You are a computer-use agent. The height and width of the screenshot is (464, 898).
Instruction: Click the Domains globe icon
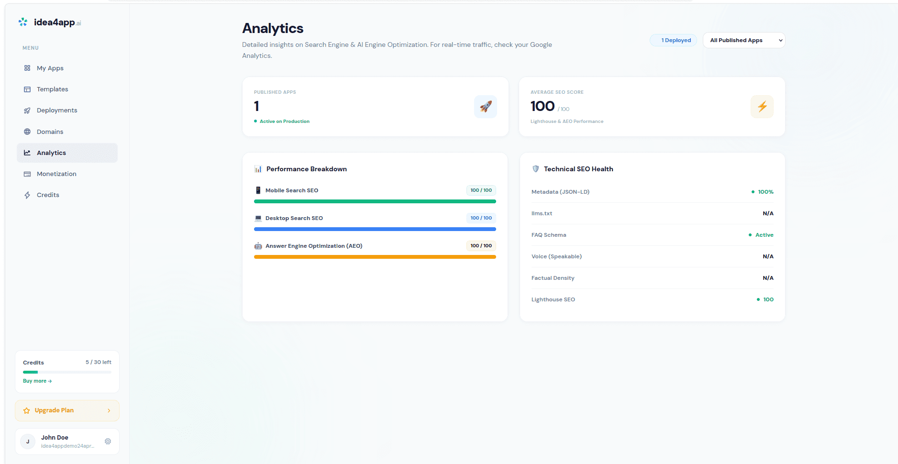point(27,132)
